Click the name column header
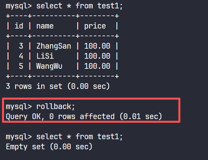This screenshot has height=160, width=208. [x=45, y=26]
